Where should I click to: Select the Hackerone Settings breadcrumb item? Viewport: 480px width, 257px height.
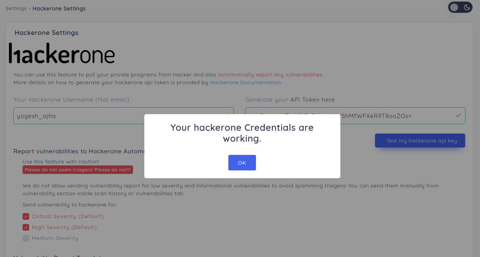[59, 9]
